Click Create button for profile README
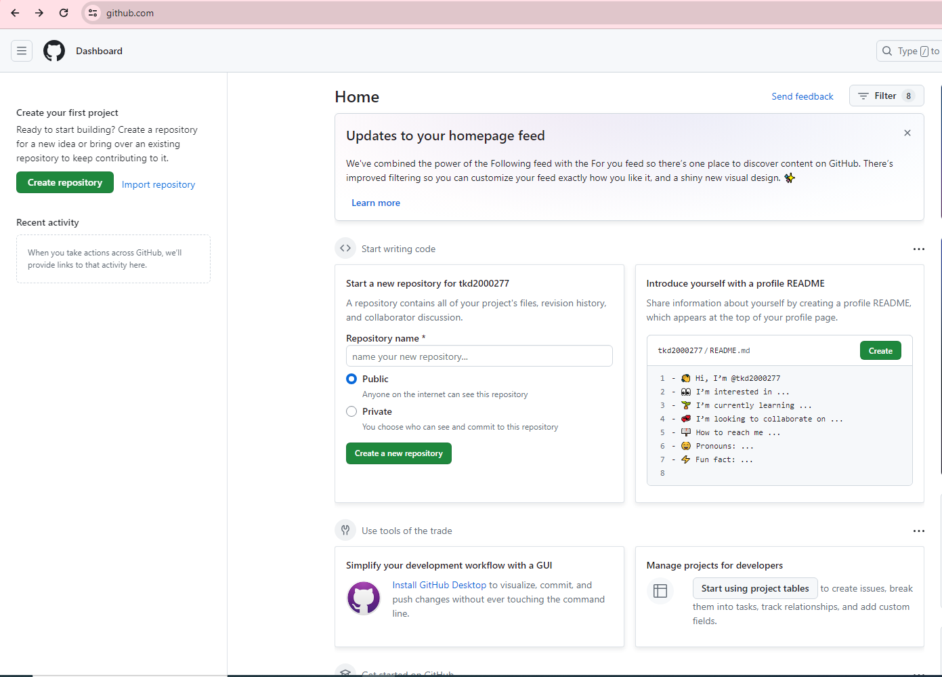 click(x=880, y=351)
